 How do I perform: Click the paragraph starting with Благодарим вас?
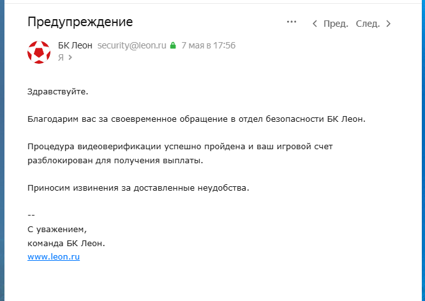click(197, 119)
